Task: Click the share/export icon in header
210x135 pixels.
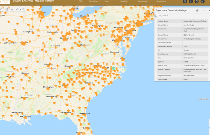Action: pos(203,2)
